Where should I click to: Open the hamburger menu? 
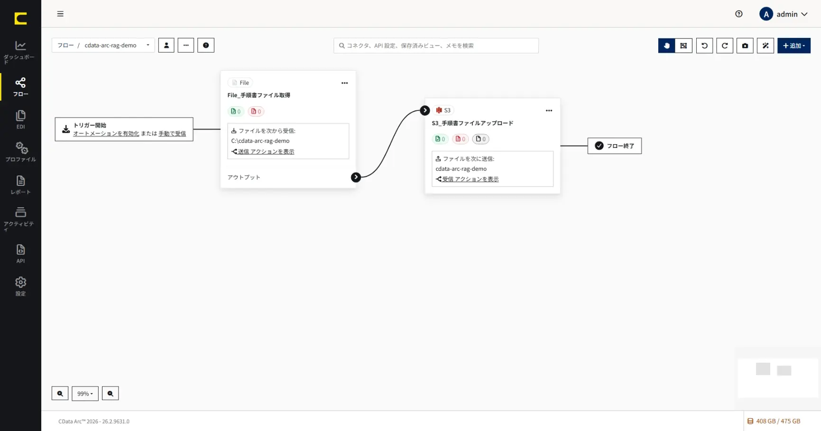click(60, 14)
